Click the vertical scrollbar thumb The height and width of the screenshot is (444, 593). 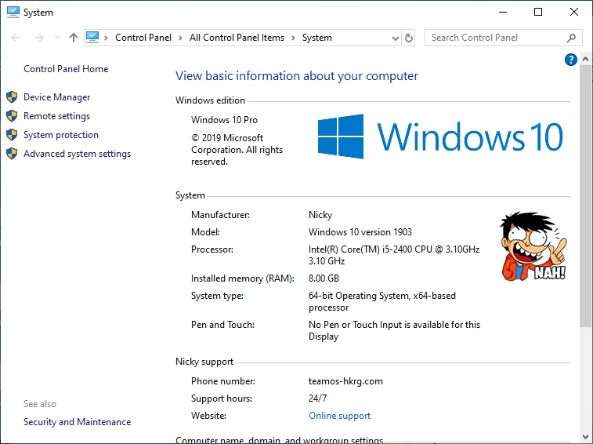tap(585, 196)
